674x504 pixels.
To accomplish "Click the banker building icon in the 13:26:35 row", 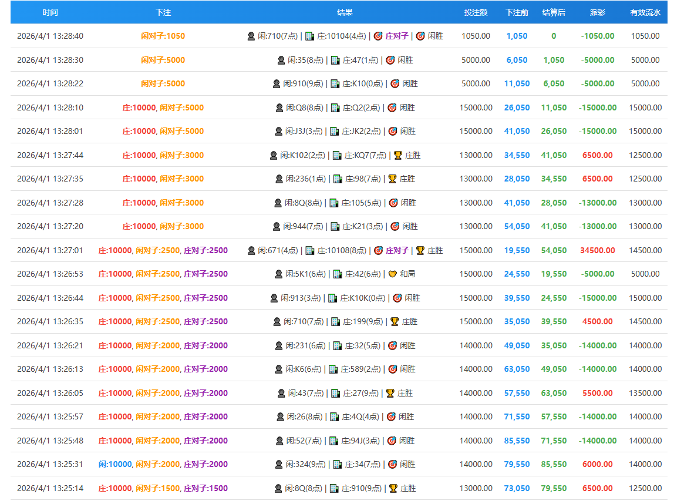I will coord(335,321).
